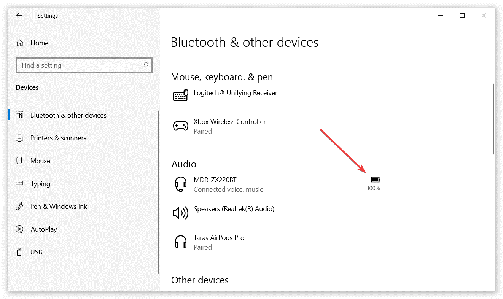Minimize the Settings window
503x299 pixels.
pos(441,16)
